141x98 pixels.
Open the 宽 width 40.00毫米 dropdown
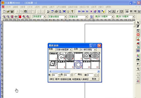(x=134, y=17)
